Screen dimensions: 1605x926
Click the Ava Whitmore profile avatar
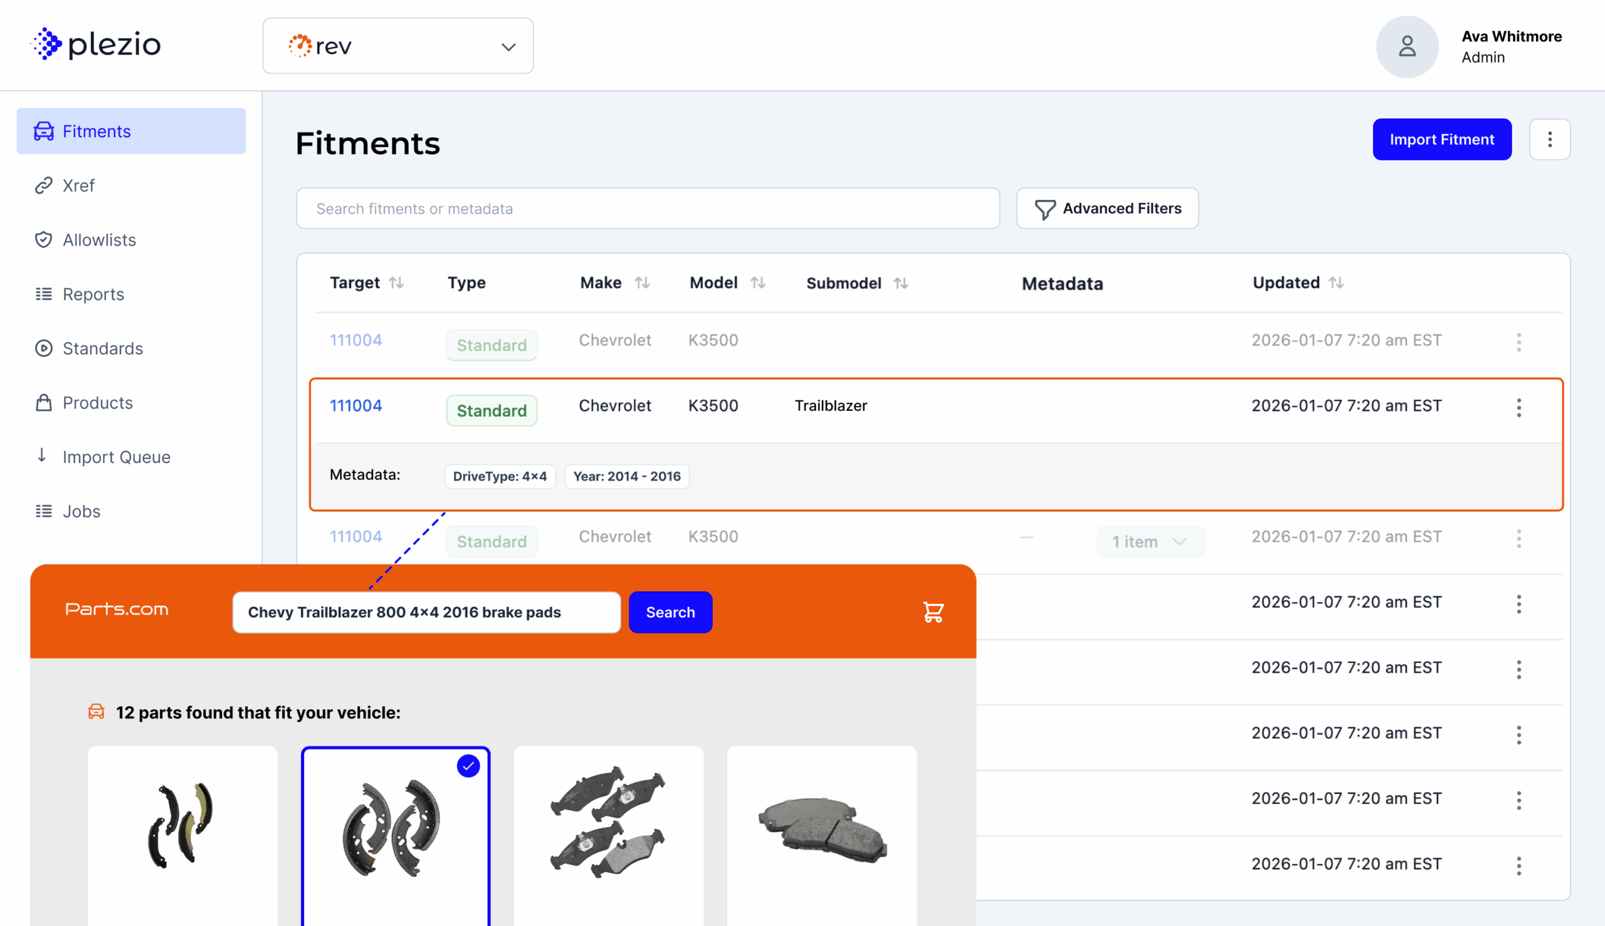coord(1406,46)
